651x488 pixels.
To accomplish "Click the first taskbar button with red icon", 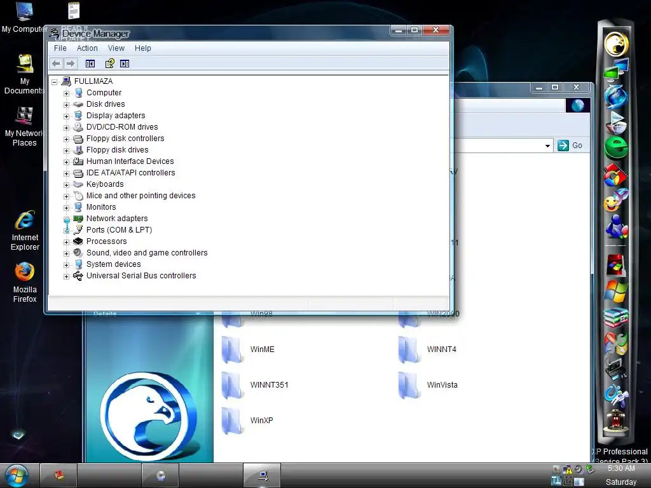I will [59, 475].
